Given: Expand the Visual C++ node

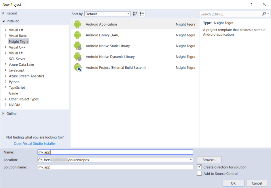Looking at the screenshot, I should 5,47.
